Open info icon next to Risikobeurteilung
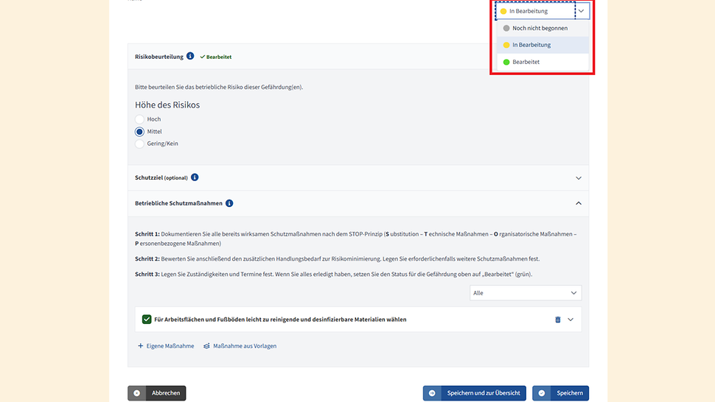Viewport: 715px width, 402px height. pos(190,56)
